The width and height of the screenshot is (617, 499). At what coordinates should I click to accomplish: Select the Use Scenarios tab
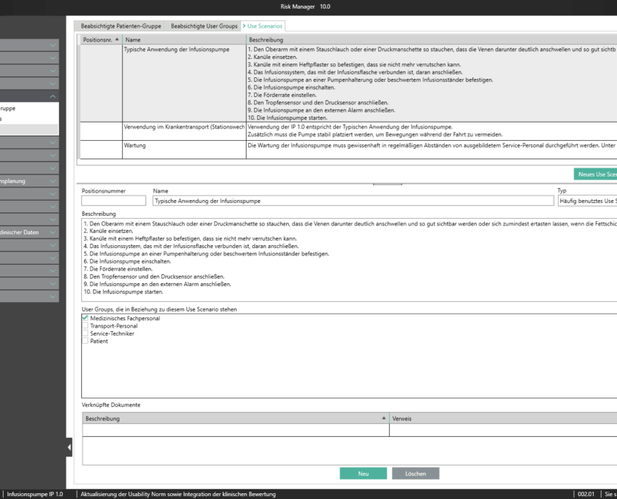pos(264,26)
